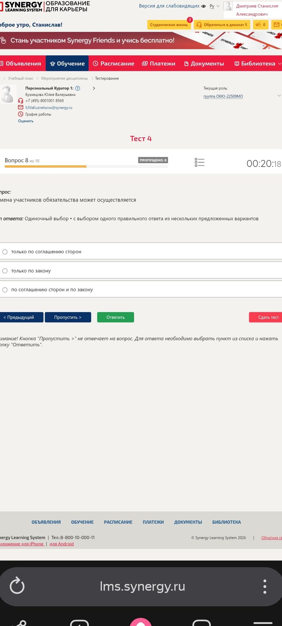Open the mail envelope button
The width and height of the screenshot is (282, 626).
[276, 25]
